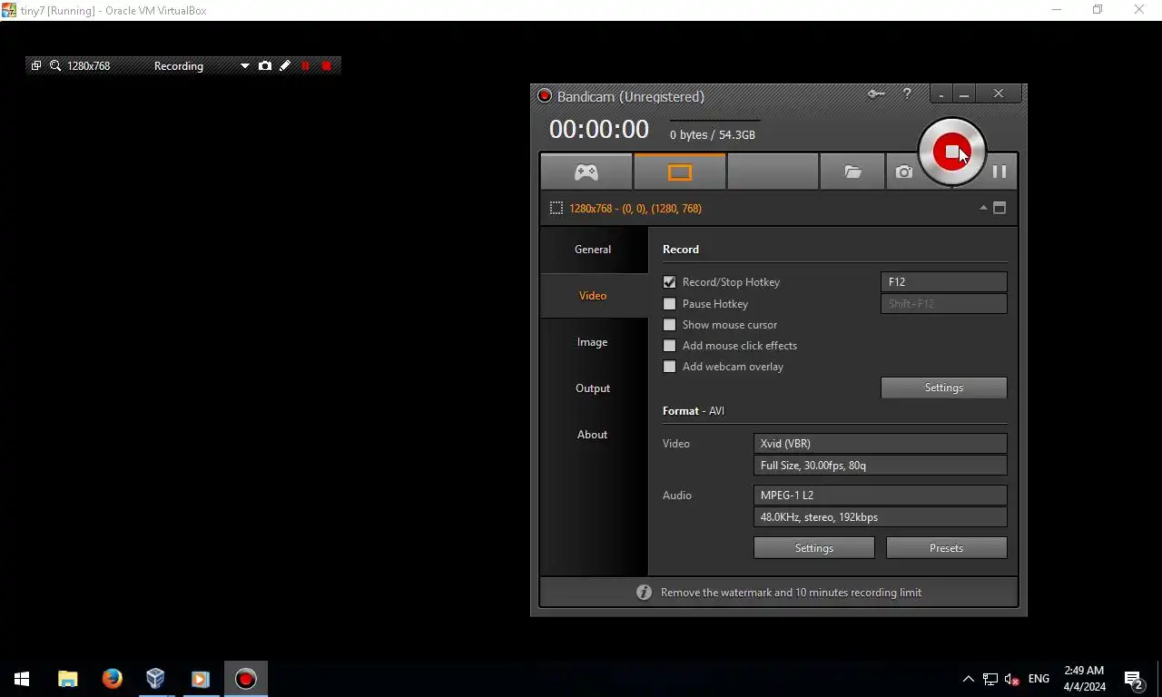
Task: Select Screen Recording rectangle mode tab
Action: coord(680,172)
